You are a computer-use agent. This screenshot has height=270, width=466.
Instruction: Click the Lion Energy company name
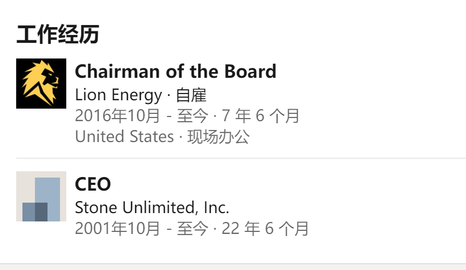118,95
